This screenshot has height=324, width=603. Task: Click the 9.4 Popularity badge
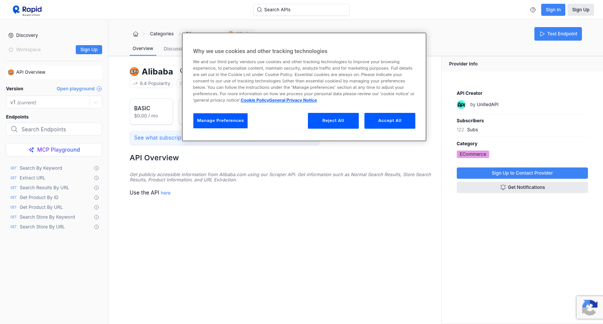click(x=151, y=84)
